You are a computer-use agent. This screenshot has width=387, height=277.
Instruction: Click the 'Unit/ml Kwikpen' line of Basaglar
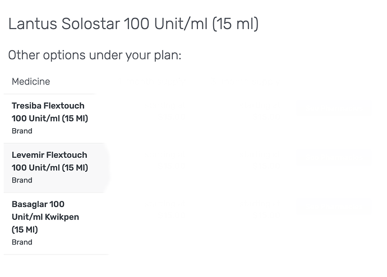tap(45, 217)
